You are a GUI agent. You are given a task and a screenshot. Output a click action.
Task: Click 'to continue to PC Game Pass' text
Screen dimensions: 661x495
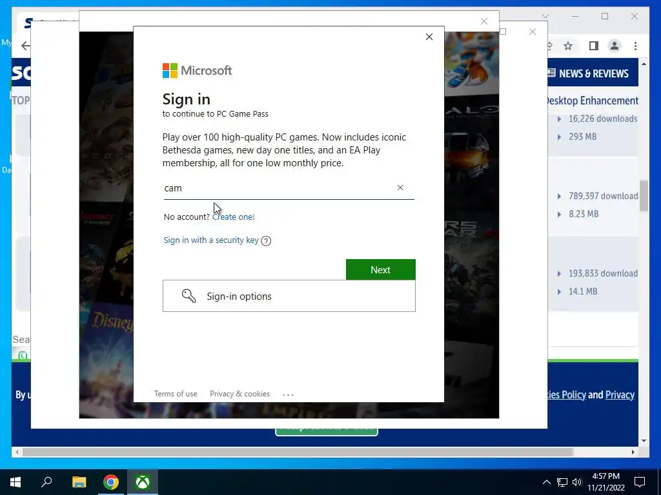click(x=215, y=113)
